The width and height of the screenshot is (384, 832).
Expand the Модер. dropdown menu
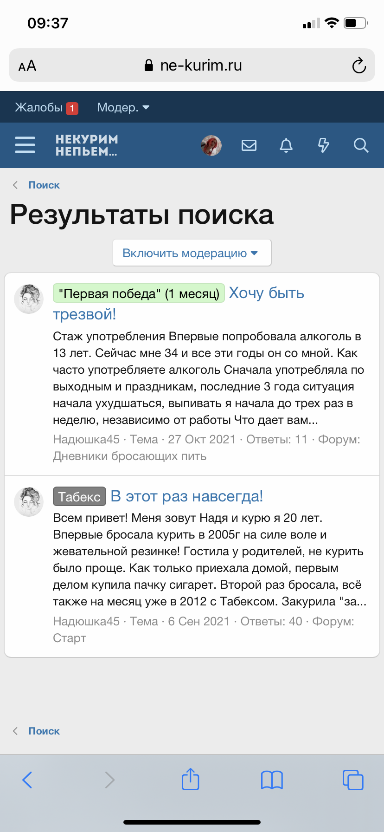click(x=123, y=108)
